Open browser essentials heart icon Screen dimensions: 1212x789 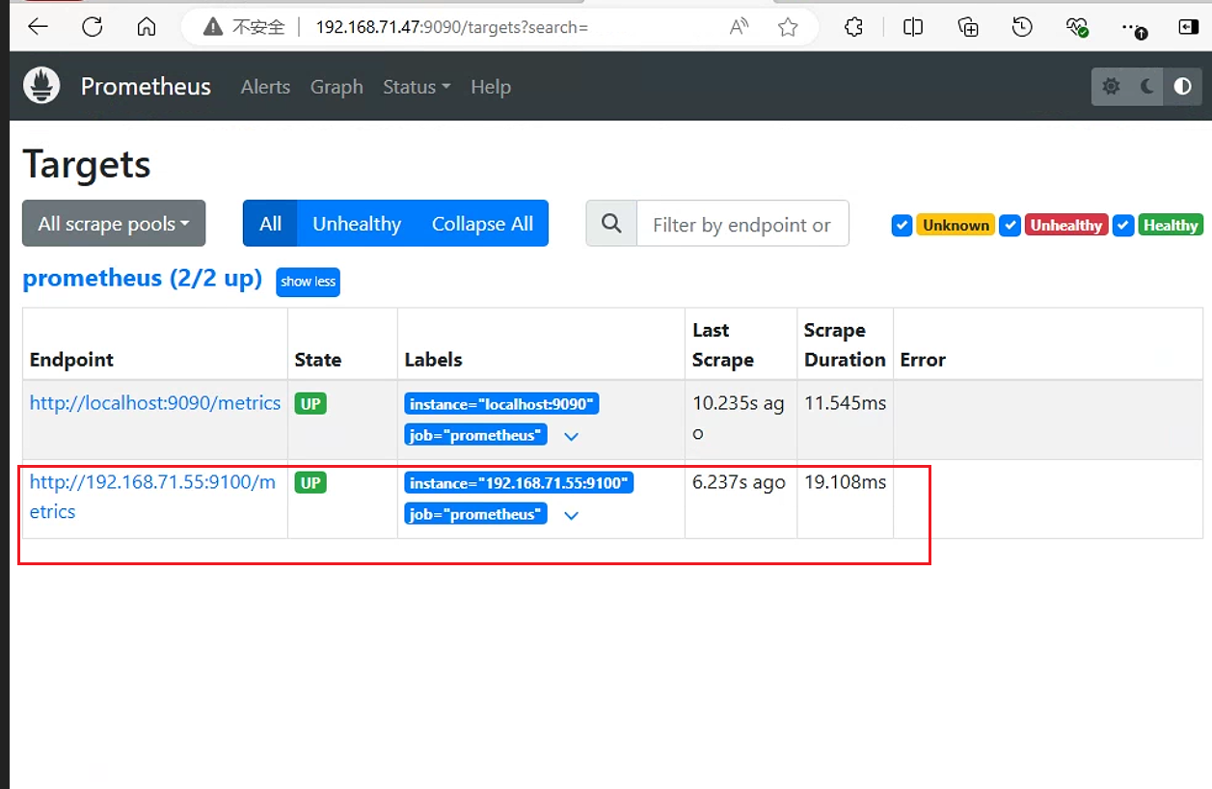click(1078, 27)
